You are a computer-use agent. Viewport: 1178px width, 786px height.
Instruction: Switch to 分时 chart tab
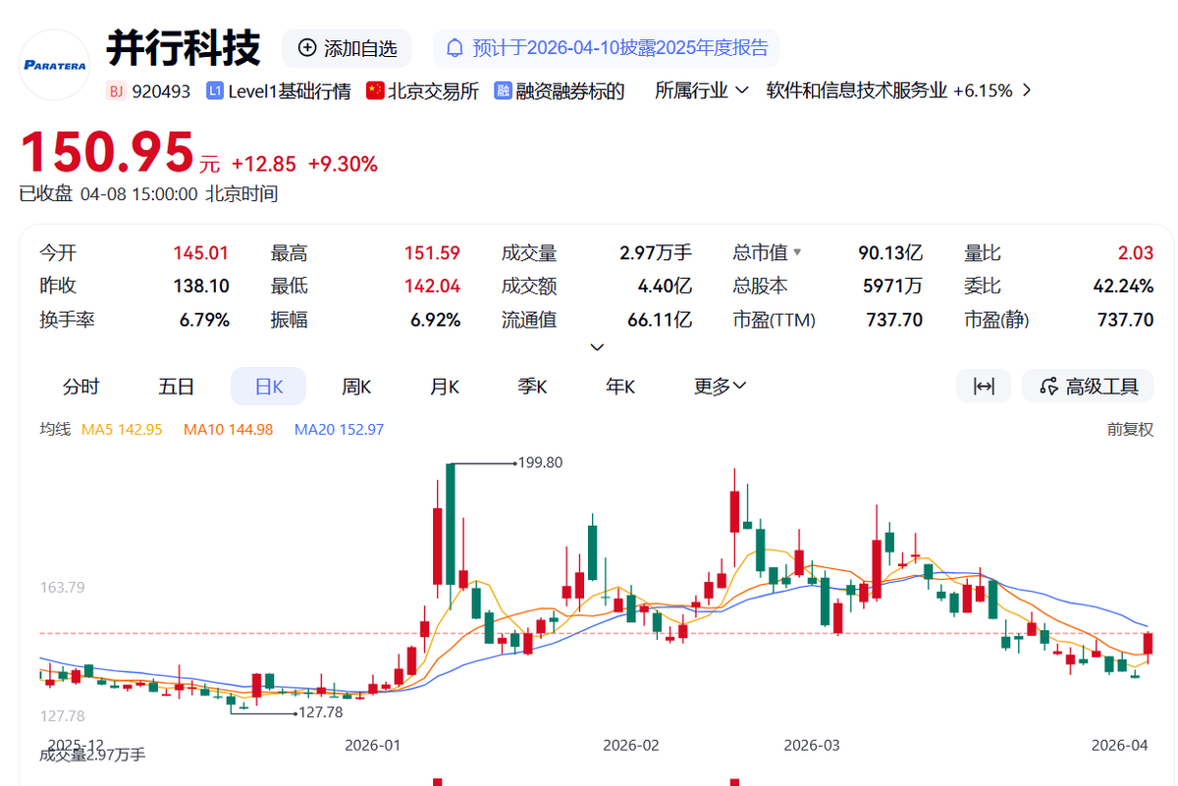pyautogui.click(x=81, y=387)
